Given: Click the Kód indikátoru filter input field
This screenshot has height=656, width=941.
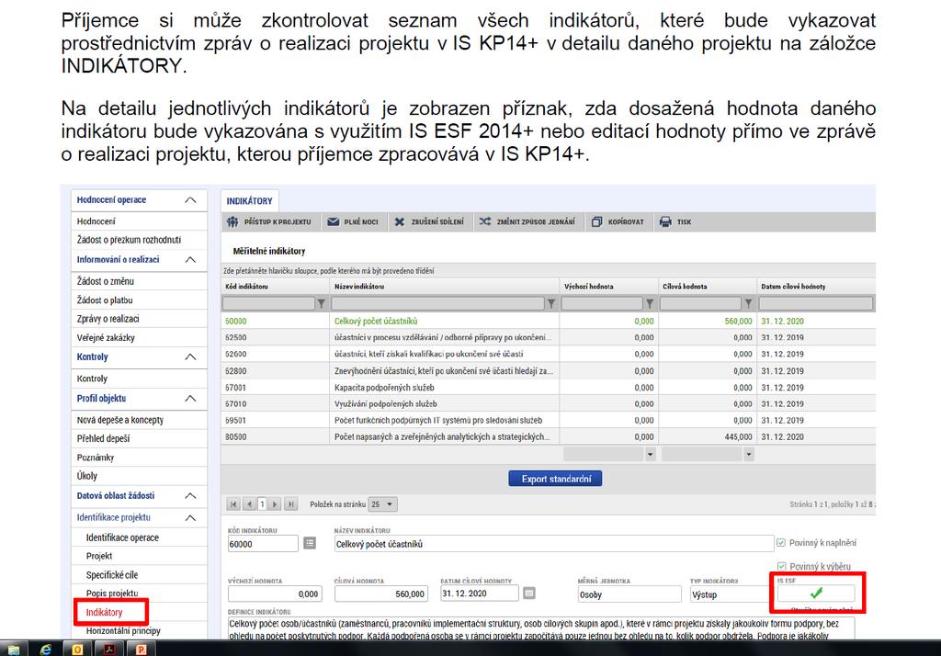Looking at the screenshot, I should [x=269, y=304].
